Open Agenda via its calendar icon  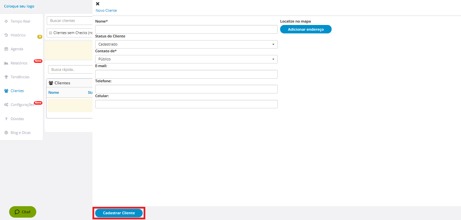click(6, 49)
